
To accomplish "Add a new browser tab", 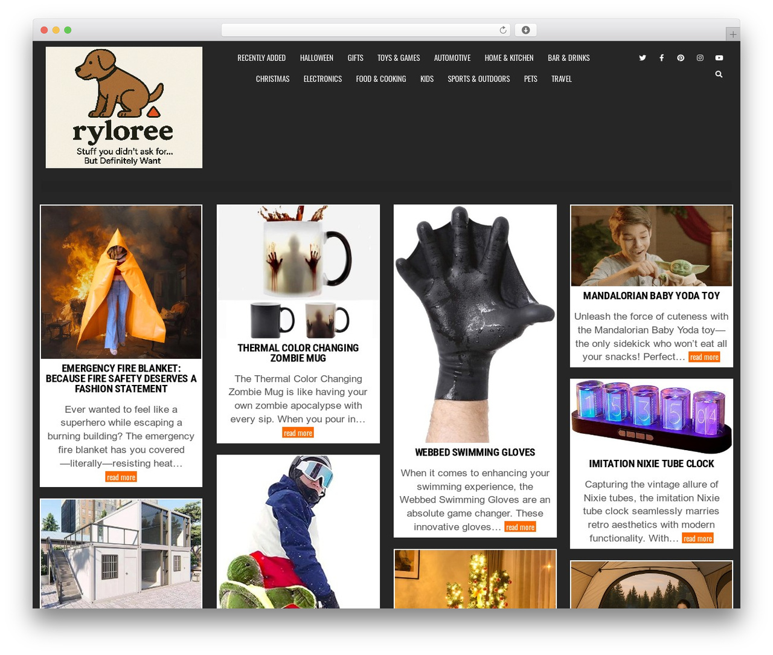I will coord(733,34).
